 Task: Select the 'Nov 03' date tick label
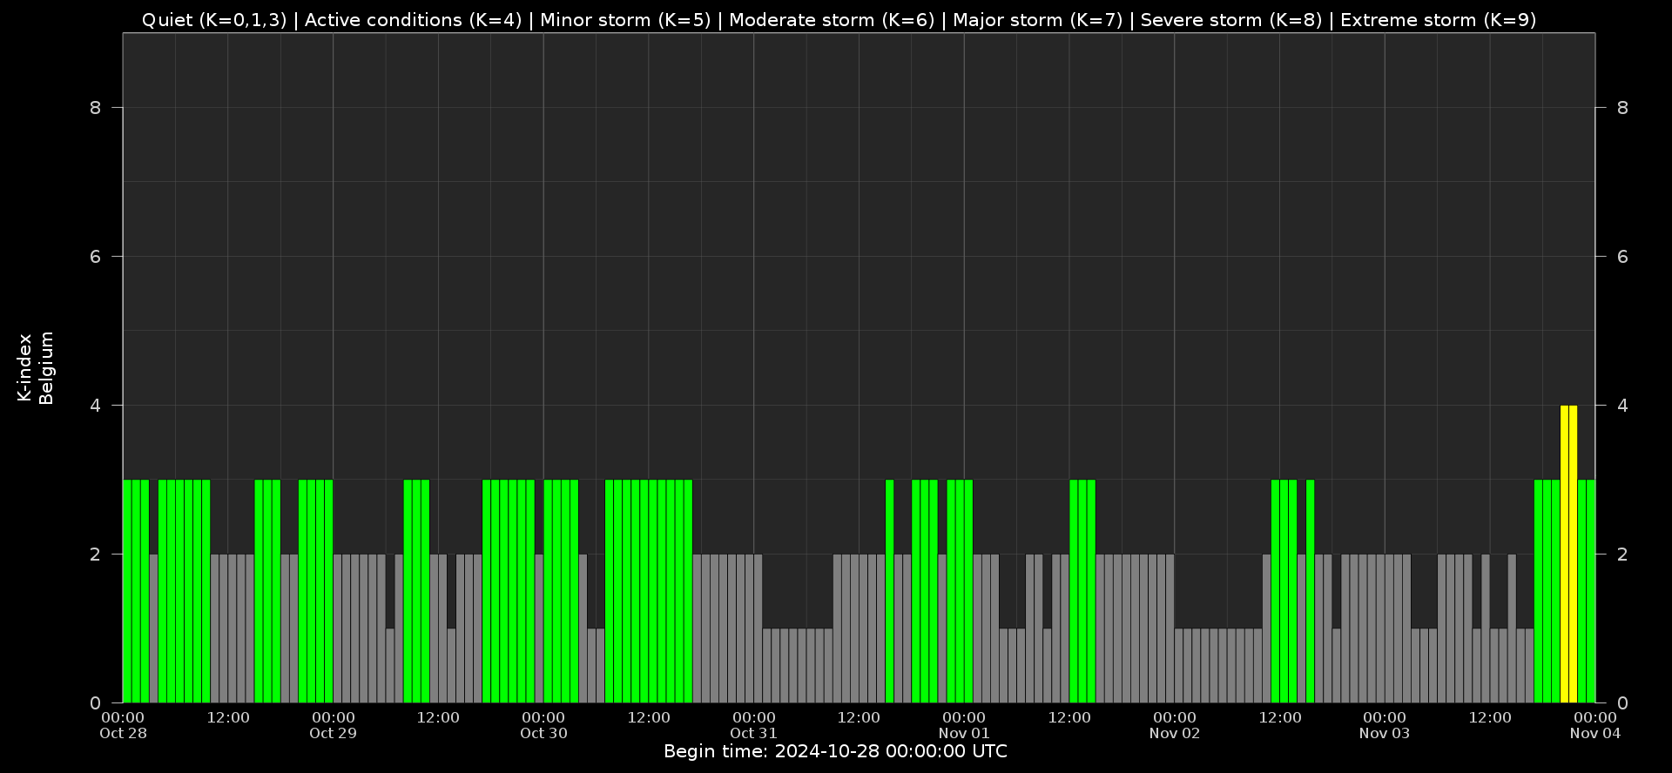[1385, 733]
